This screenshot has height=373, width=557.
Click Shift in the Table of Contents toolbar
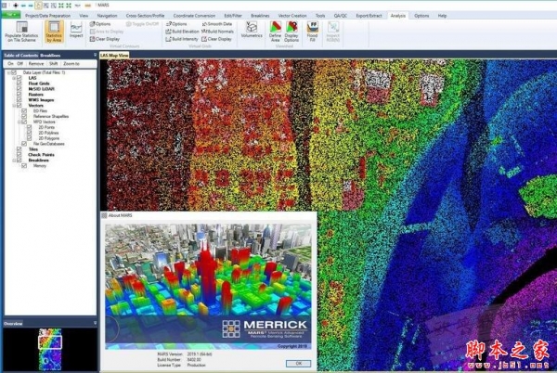[53, 63]
